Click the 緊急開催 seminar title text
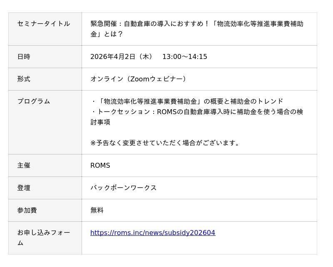The height and width of the screenshot is (267, 333). coord(196,29)
